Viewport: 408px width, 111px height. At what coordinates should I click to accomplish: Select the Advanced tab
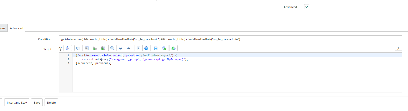tap(17, 28)
